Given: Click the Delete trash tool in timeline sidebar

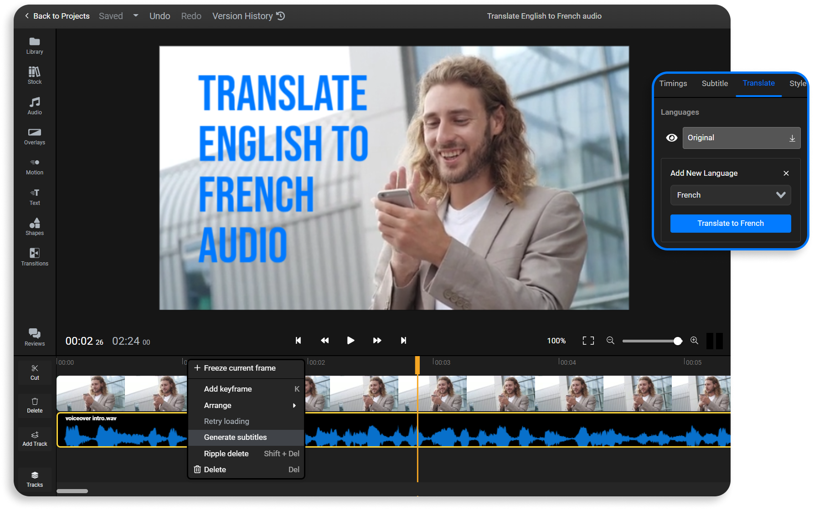Looking at the screenshot, I should click(x=35, y=405).
